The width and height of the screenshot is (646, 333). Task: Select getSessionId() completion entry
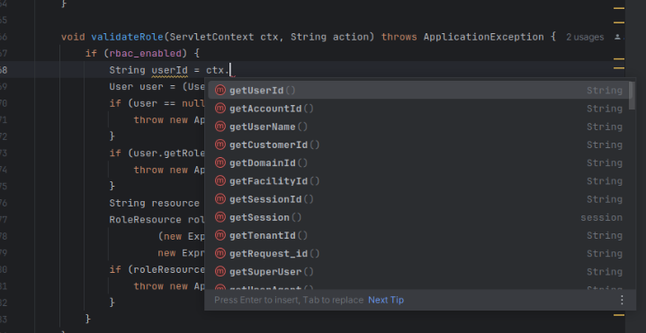(419, 199)
